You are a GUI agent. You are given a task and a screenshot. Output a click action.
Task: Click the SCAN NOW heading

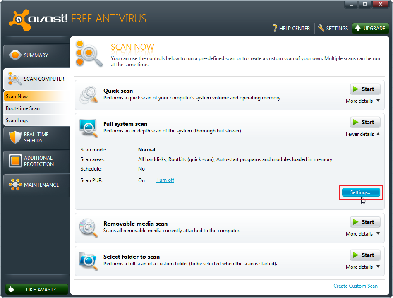[132, 47]
